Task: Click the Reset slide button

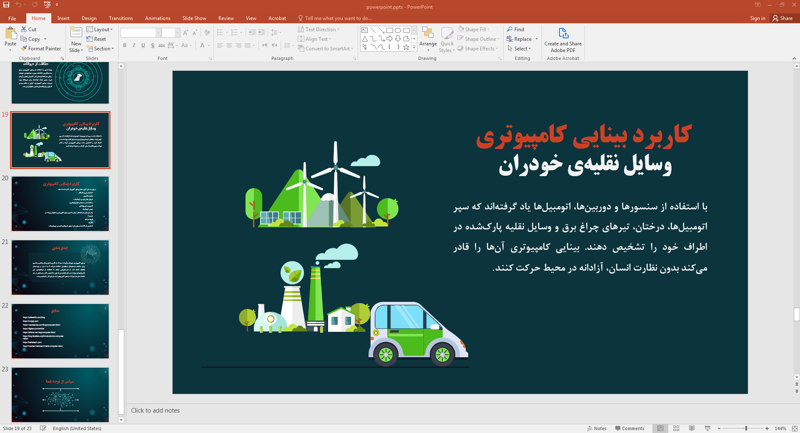Action: coord(96,39)
